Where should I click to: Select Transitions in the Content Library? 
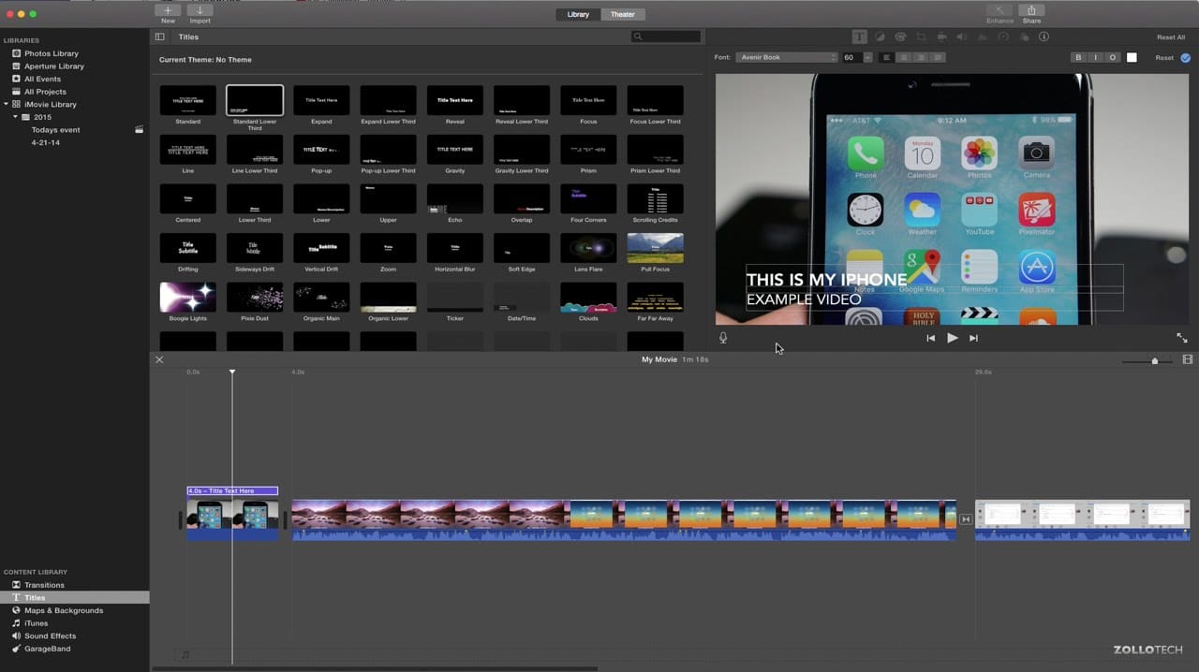click(44, 584)
